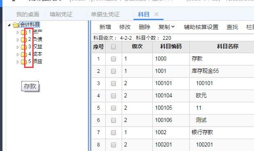Click the code cell 1000
Screen dimensions: 254x151
[171, 59]
